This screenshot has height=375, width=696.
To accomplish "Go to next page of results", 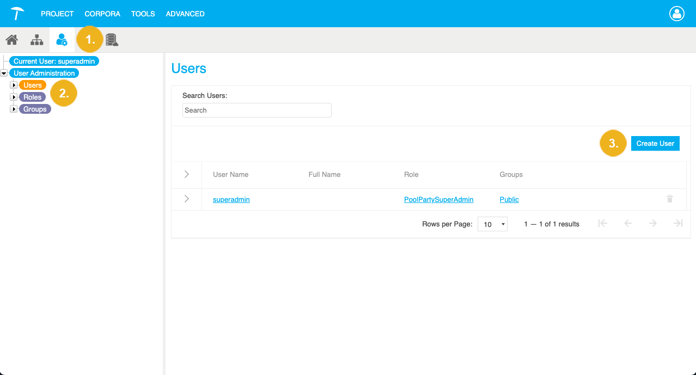I will click(x=652, y=223).
